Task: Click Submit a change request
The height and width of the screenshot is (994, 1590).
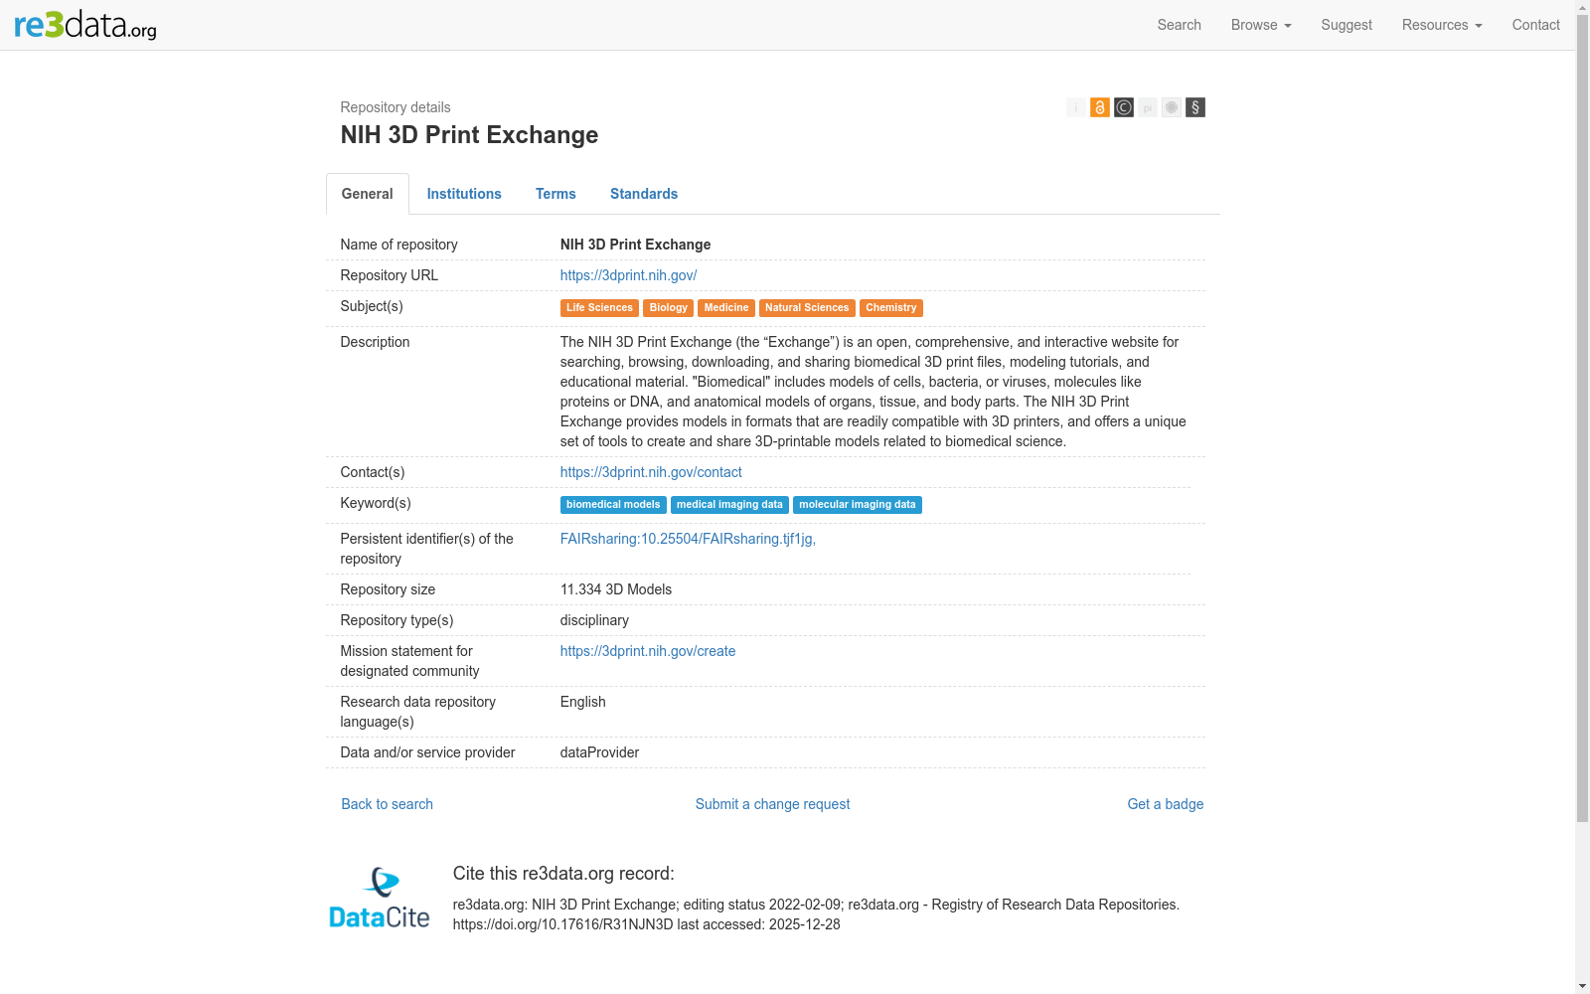Action: [773, 804]
